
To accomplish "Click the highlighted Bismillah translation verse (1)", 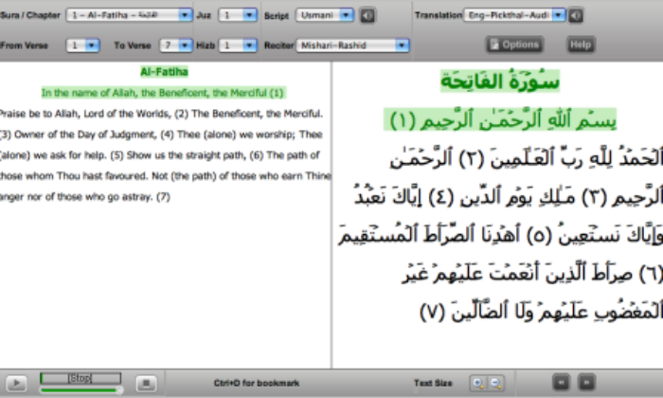I will (x=162, y=93).
